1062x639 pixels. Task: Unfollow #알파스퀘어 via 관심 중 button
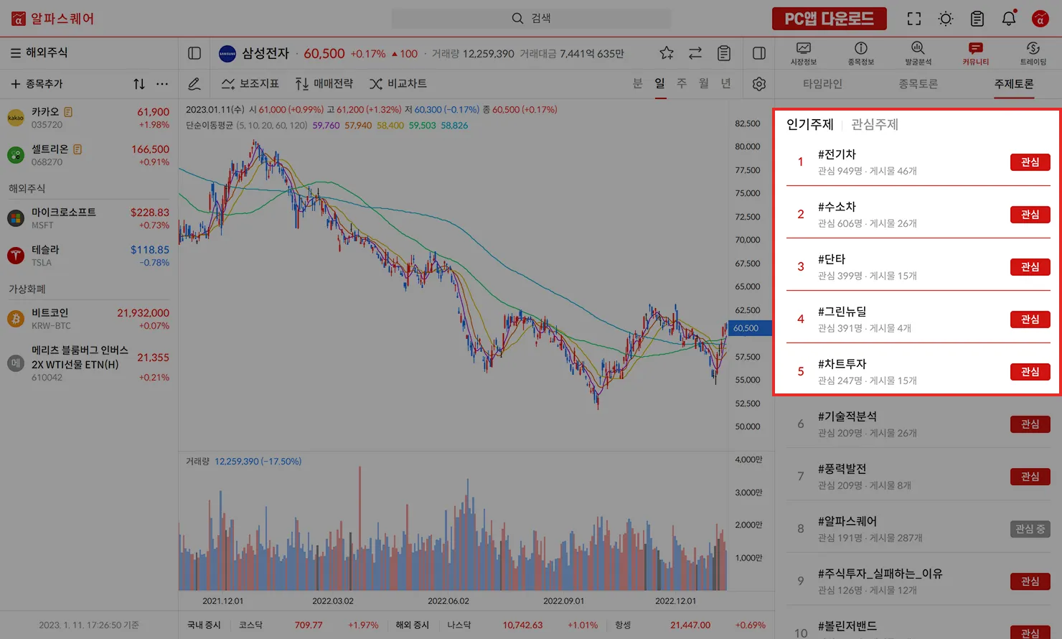1030,529
